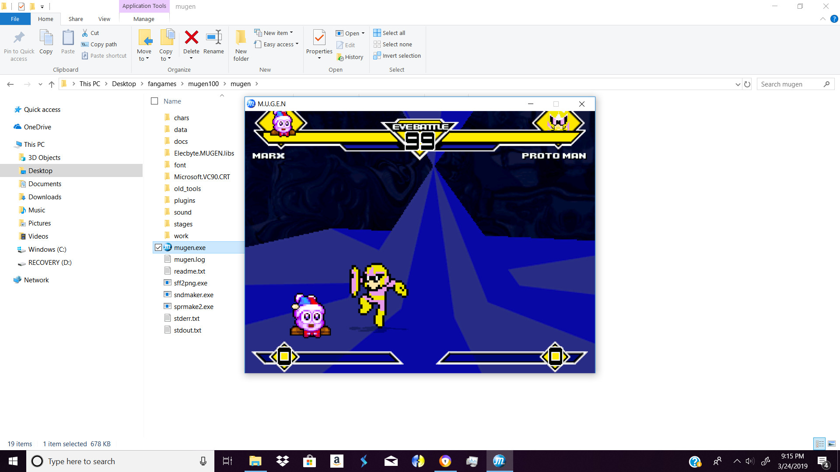Click Pin to Quick access icon

[x=19, y=38]
